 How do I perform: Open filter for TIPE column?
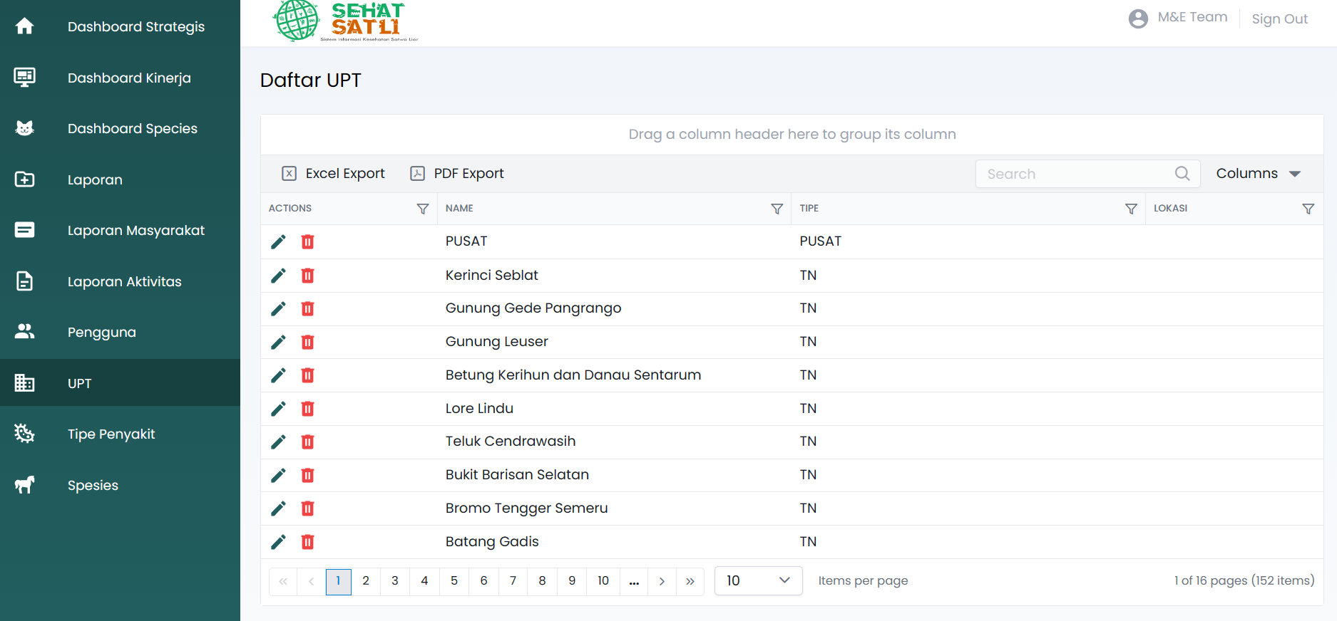(1131, 209)
